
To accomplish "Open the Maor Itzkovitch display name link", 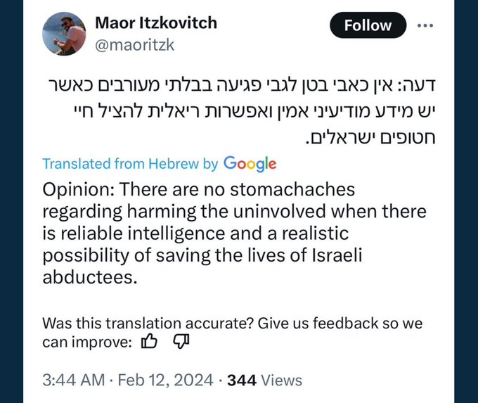I will click(155, 23).
